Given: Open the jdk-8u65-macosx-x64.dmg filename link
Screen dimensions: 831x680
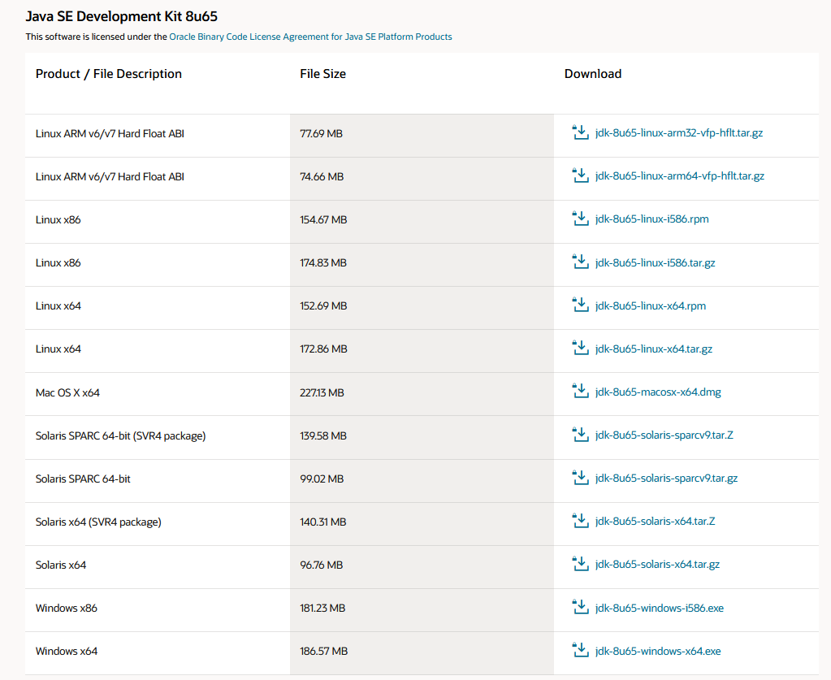Looking at the screenshot, I should 658,392.
